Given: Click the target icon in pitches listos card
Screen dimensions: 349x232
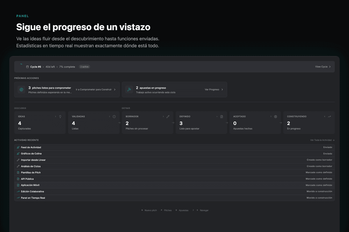Looking at the screenshot, I should (22, 90).
